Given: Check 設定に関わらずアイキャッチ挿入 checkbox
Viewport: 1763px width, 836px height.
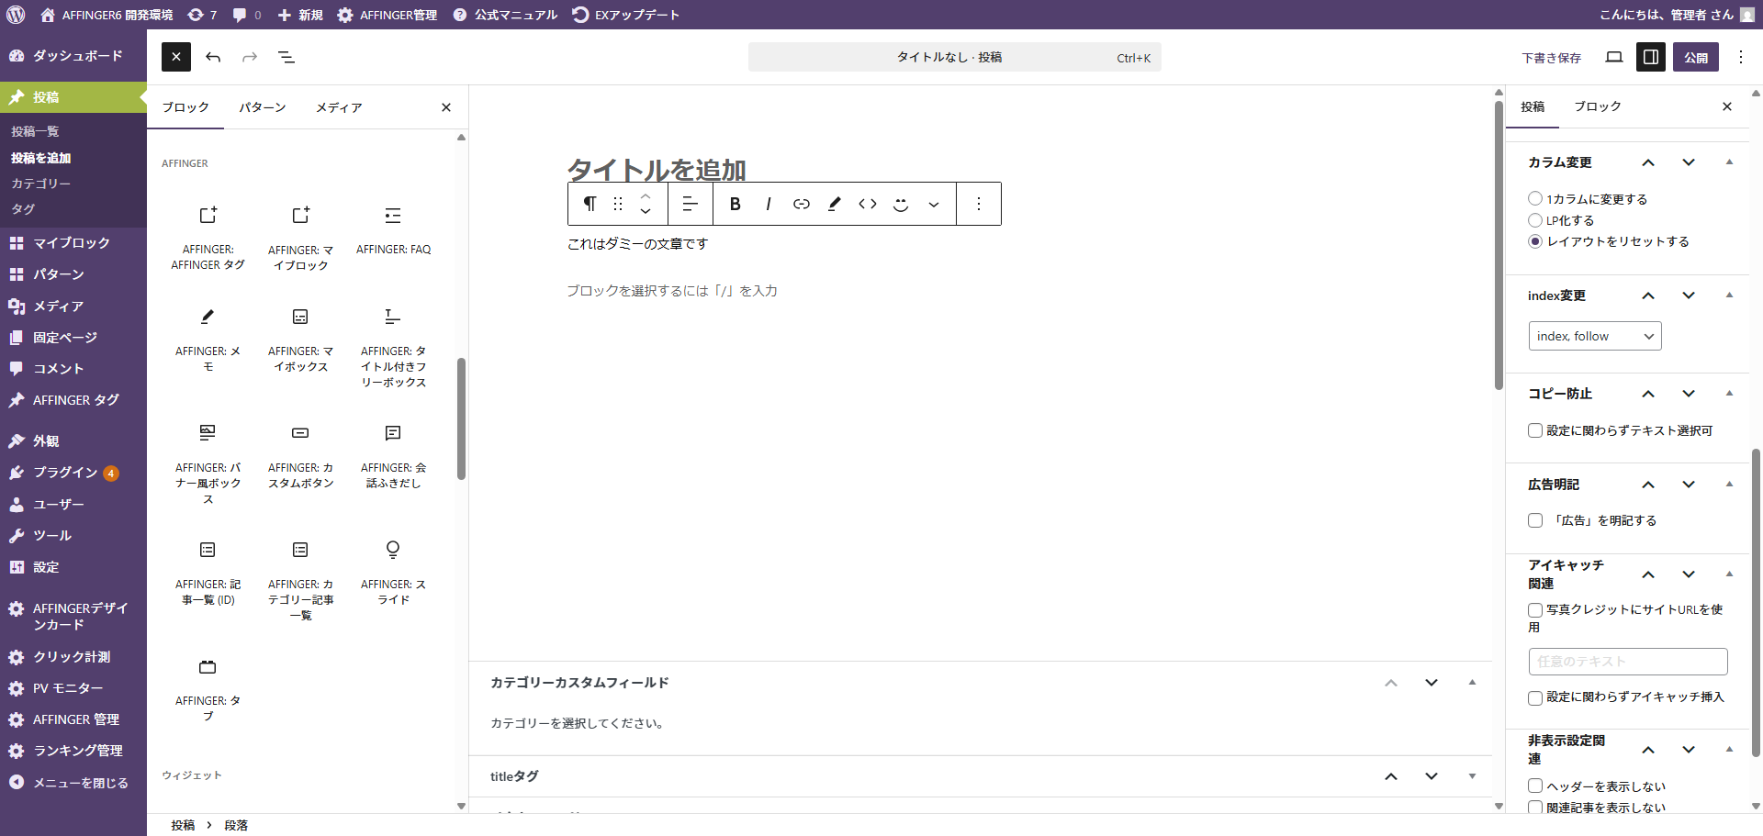Looking at the screenshot, I should point(1535,697).
